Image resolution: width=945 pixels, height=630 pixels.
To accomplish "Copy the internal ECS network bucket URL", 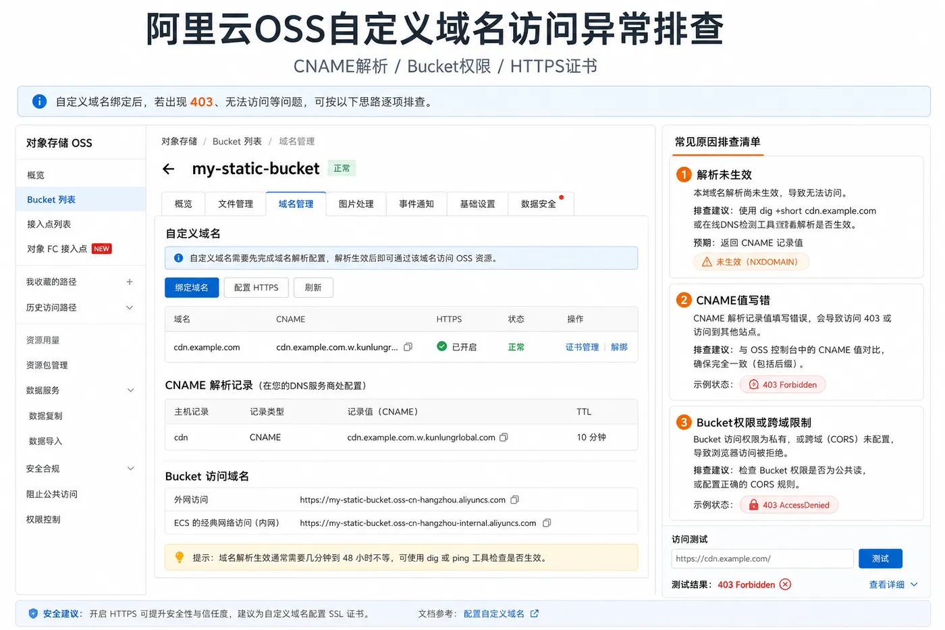I will [x=547, y=523].
